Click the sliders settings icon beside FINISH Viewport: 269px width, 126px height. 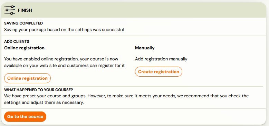click(10, 10)
